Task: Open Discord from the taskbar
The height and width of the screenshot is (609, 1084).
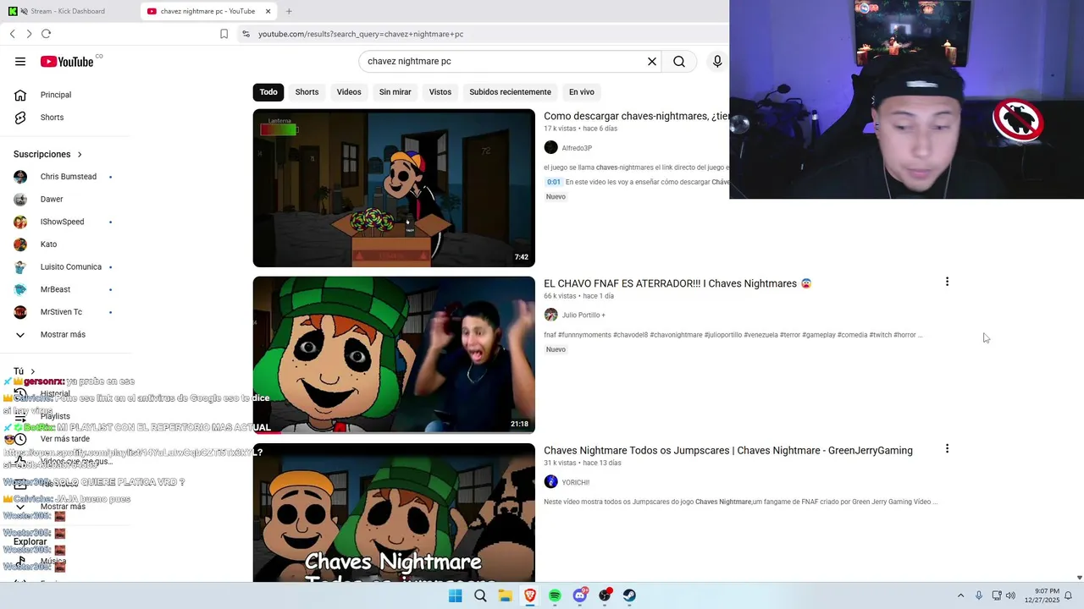Action: pos(580,595)
